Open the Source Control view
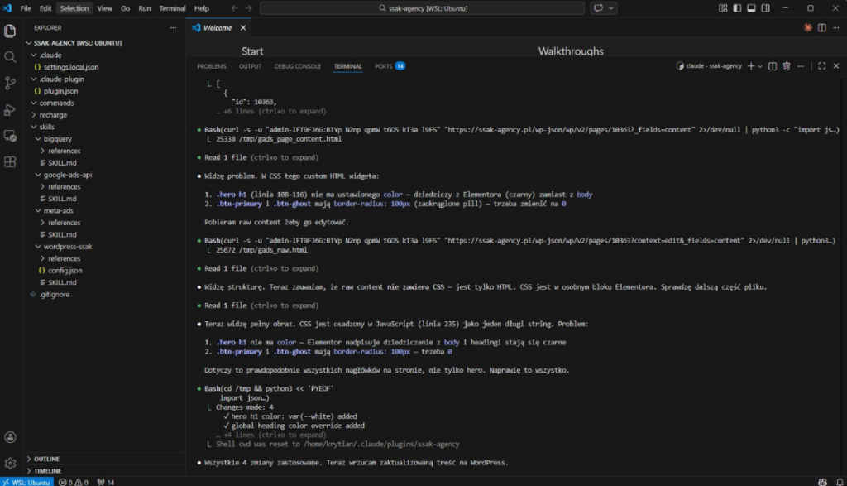 point(10,84)
